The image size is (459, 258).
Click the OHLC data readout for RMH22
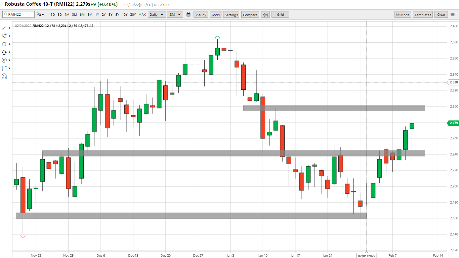54,26
